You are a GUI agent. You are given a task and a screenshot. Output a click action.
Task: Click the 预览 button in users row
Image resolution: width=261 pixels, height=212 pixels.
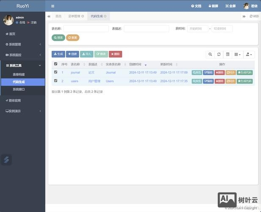[197, 81]
